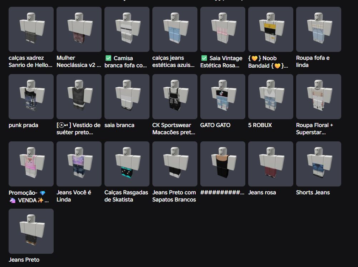
Task: Click the 'Calças Rasgadas de Skatista' title
Action: 126,196
